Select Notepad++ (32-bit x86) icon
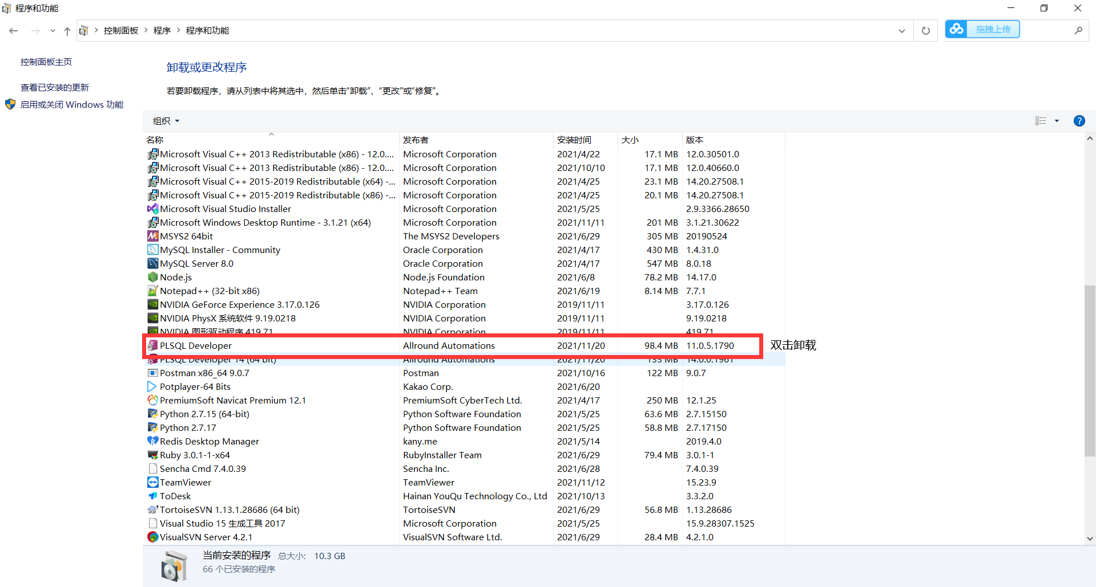The image size is (1096, 587). tap(152, 291)
